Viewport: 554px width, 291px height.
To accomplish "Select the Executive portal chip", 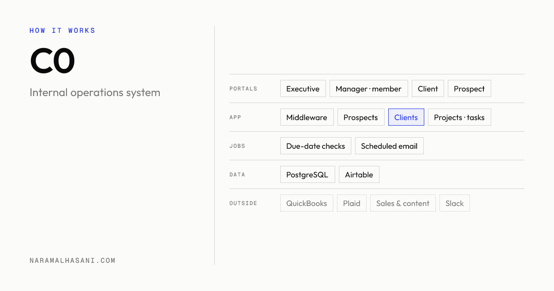I will [303, 89].
